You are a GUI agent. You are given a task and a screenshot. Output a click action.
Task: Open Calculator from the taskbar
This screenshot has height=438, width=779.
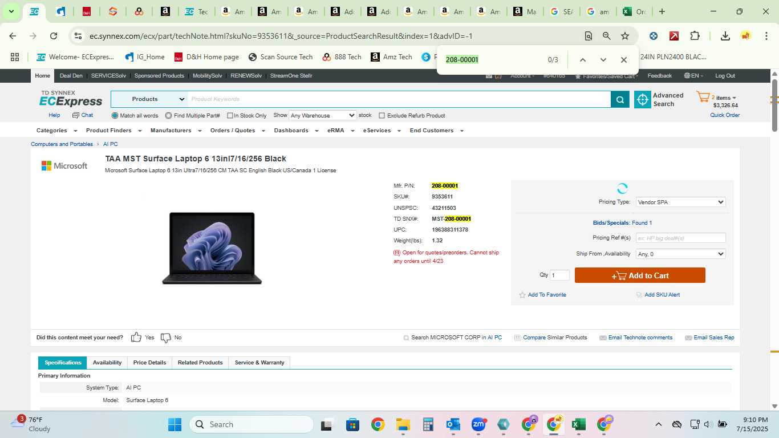tap(428, 424)
